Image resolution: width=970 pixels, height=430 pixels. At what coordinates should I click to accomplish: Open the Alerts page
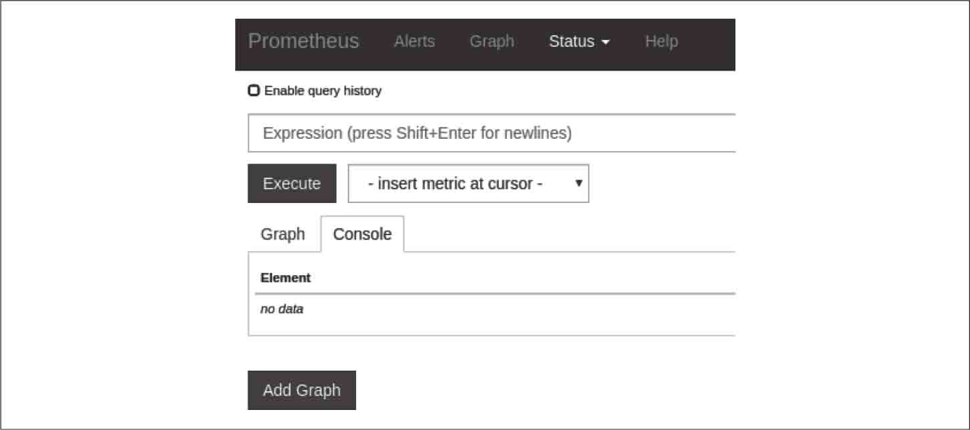coord(414,41)
